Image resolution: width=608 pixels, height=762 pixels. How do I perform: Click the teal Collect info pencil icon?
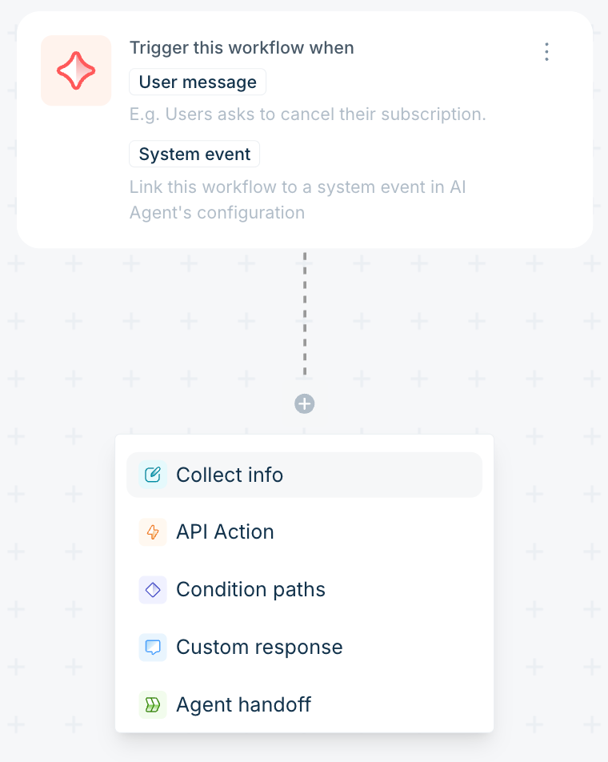(153, 475)
